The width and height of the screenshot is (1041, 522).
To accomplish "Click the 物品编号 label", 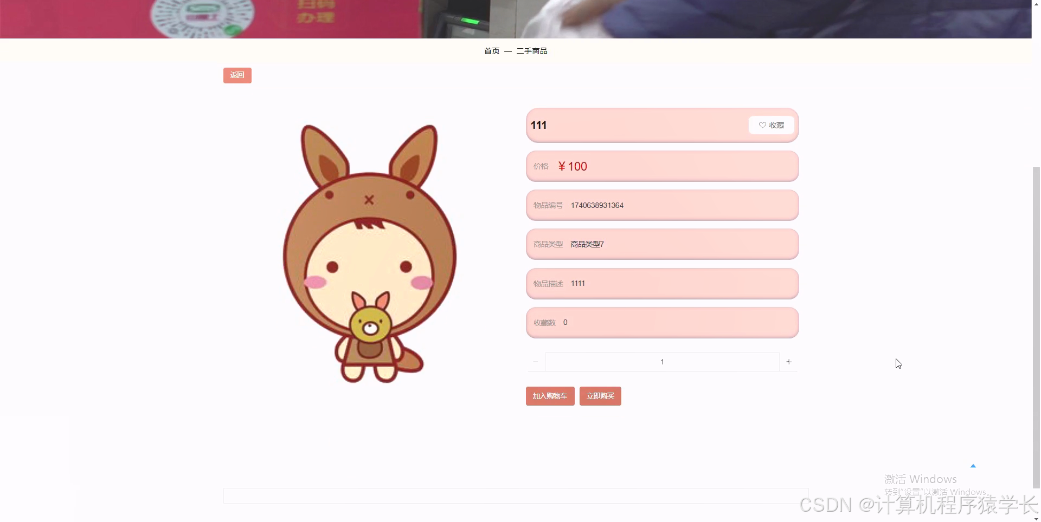I will (548, 205).
